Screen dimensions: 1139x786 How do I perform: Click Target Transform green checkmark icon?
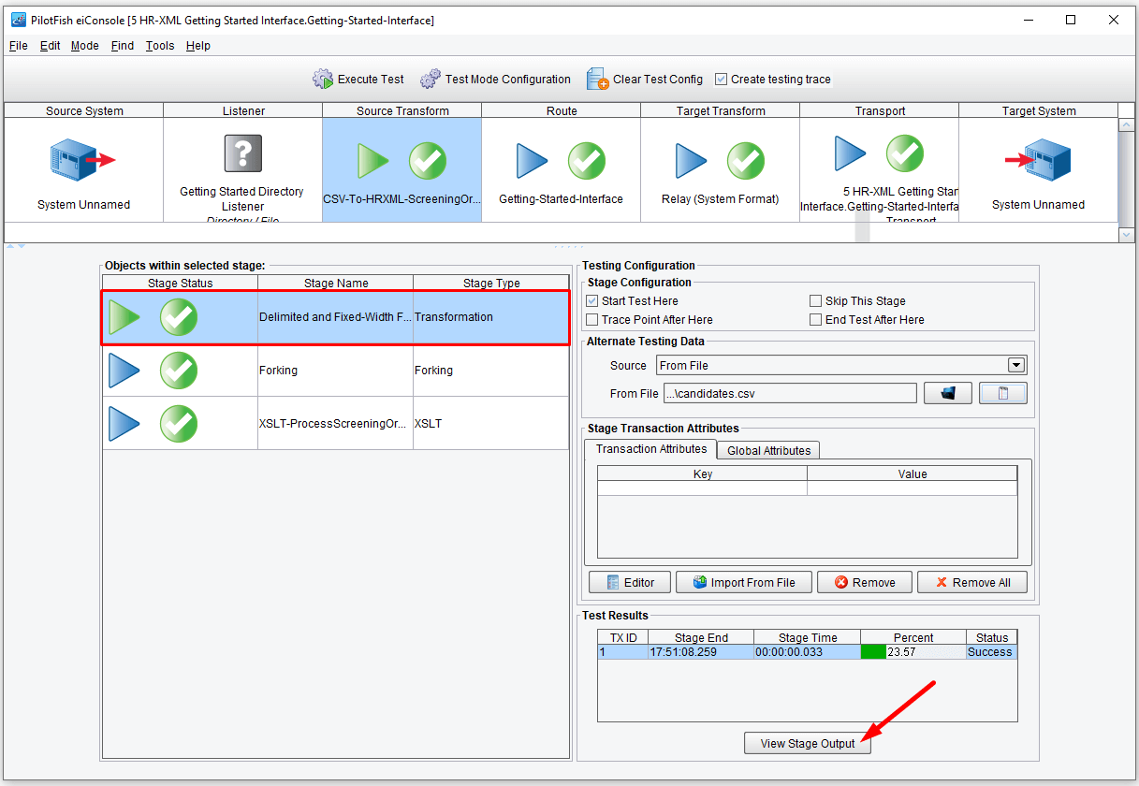[746, 161]
